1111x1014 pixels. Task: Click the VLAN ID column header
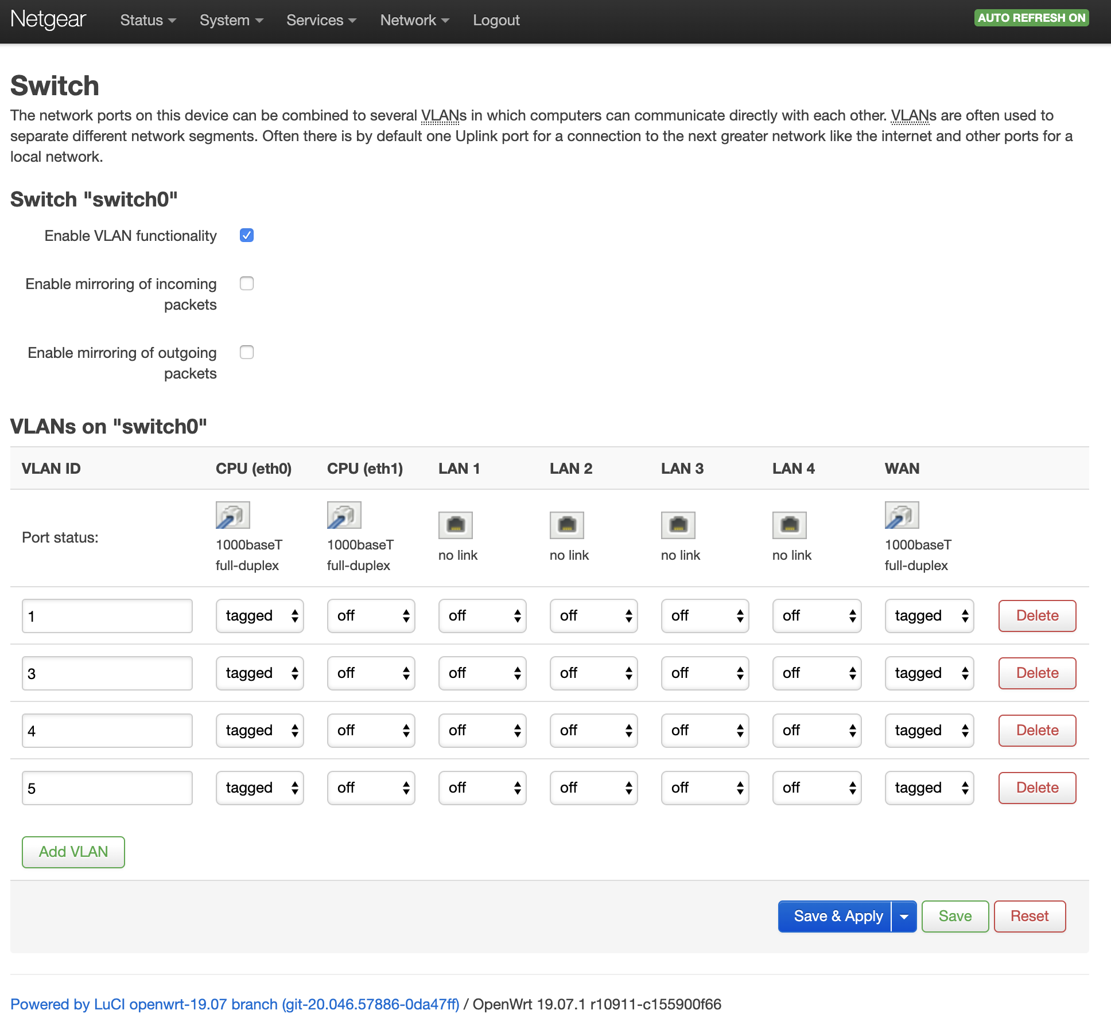click(51, 469)
